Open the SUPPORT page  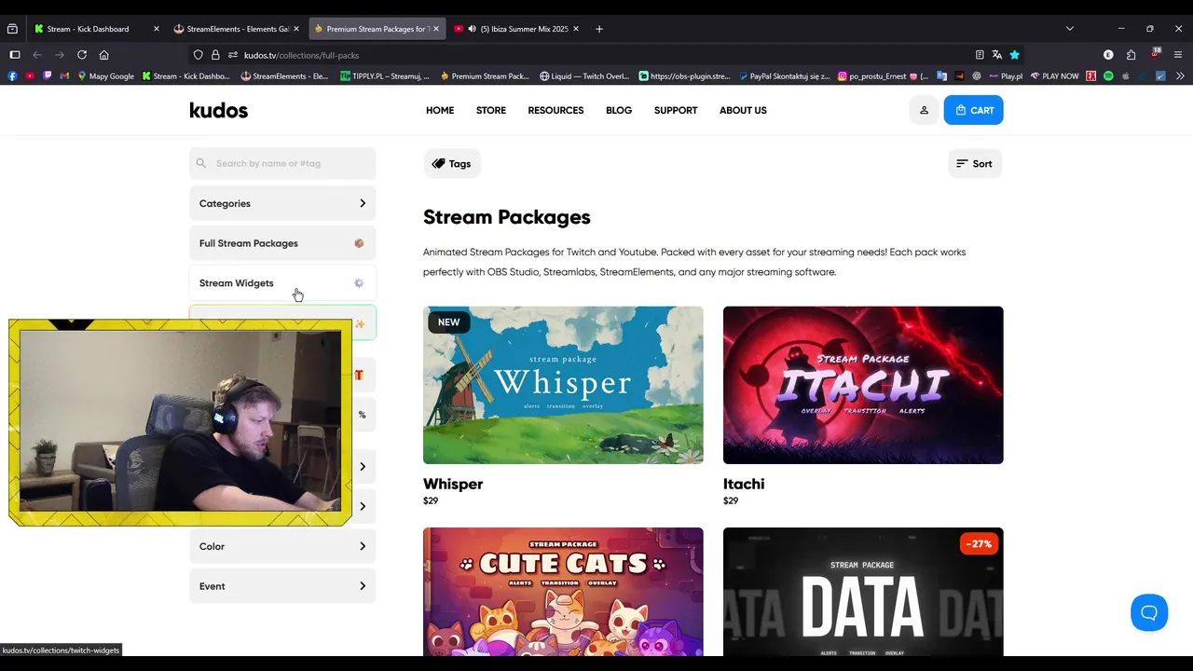click(676, 110)
